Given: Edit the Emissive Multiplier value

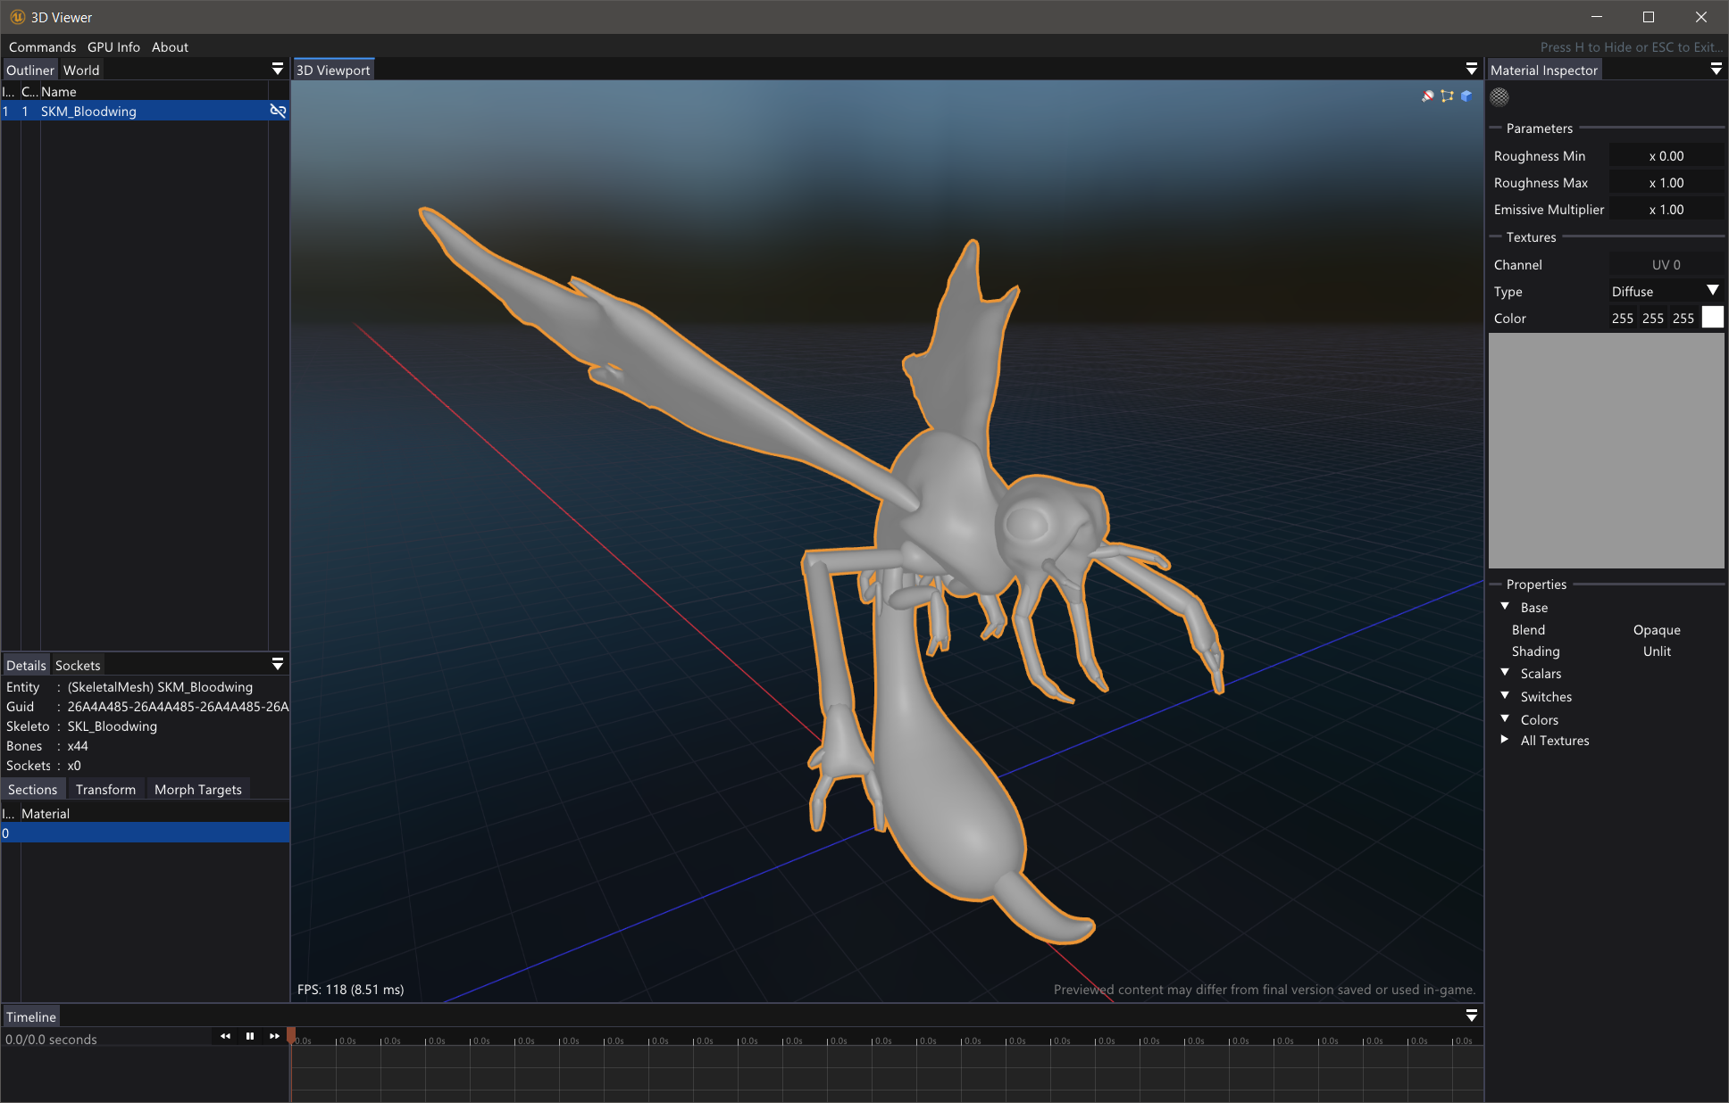Looking at the screenshot, I should point(1666,209).
